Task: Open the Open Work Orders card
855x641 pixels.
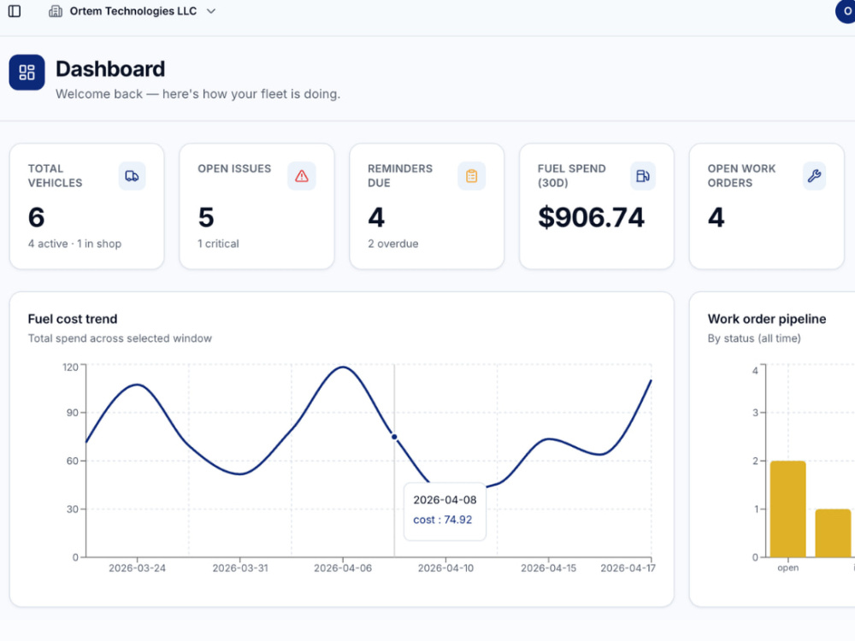Action: point(767,206)
